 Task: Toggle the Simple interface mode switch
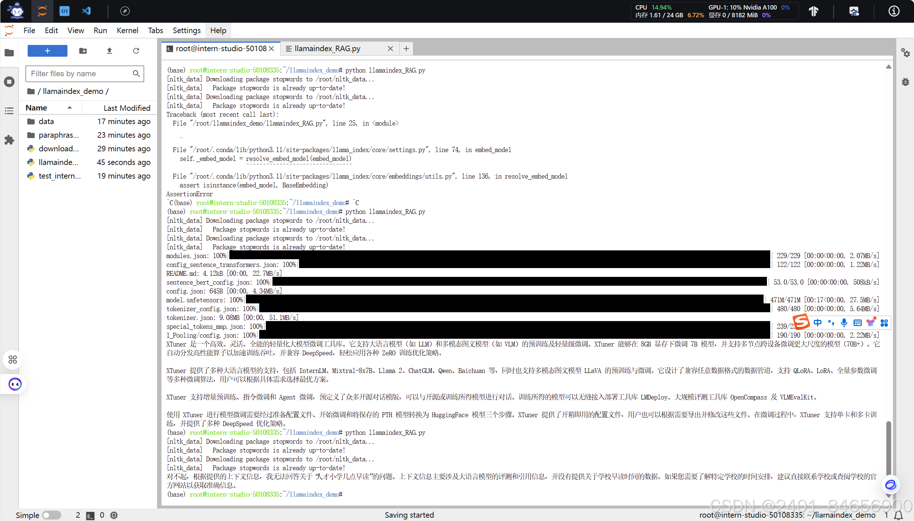(51, 515)
